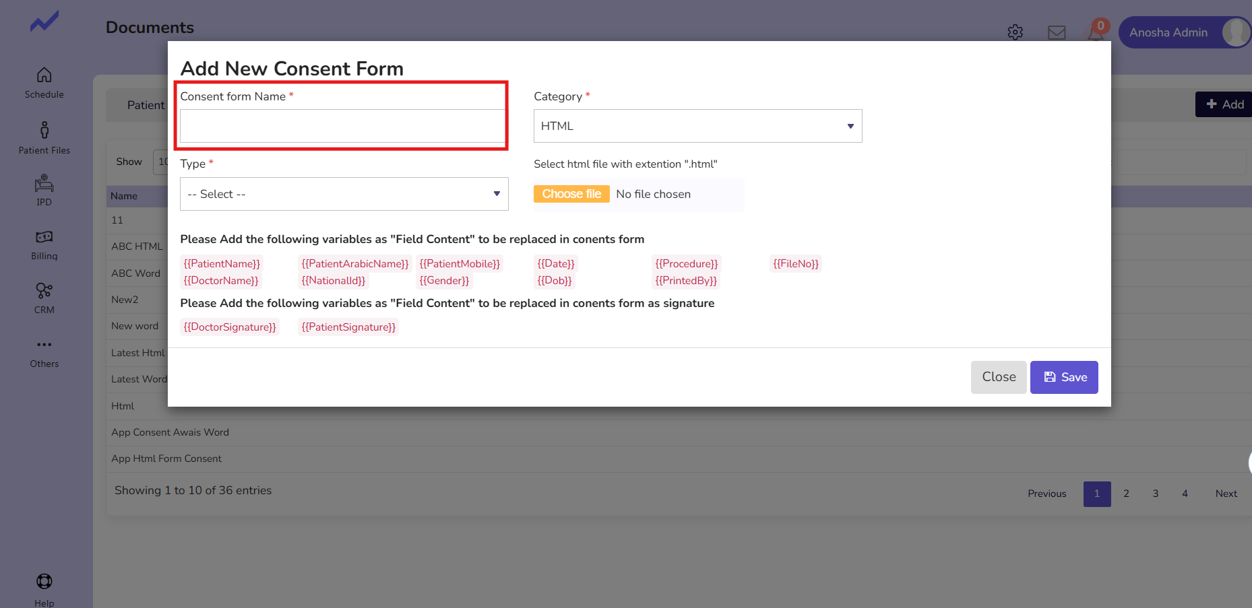Expand the Others menu icon

click(x=44, y=345)
